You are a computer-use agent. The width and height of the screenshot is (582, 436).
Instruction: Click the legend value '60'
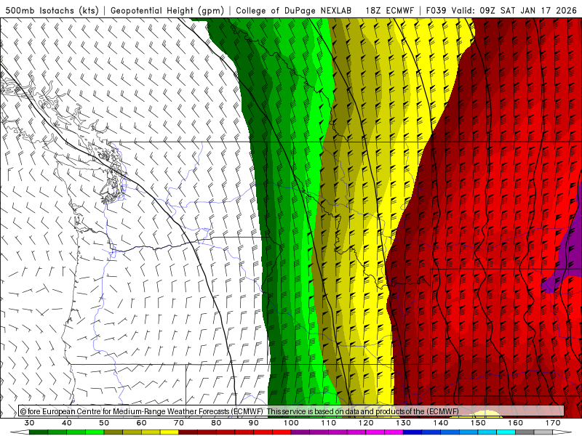[x=141, y=423]
